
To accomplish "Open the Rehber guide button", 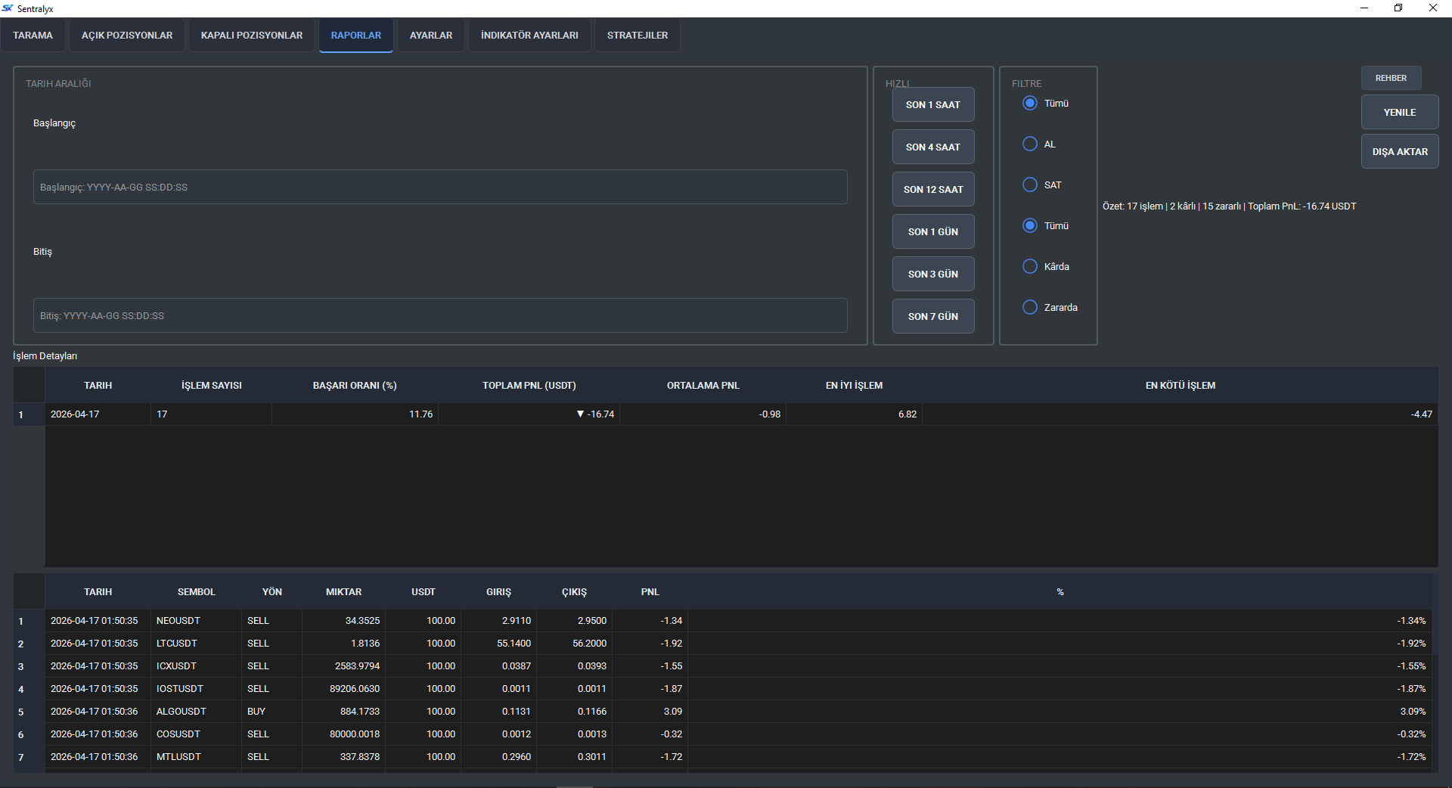I will coord(1391,78).
